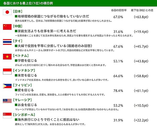Click the [シンガポール] country label

pyautogui.click(x=24, y=115)
